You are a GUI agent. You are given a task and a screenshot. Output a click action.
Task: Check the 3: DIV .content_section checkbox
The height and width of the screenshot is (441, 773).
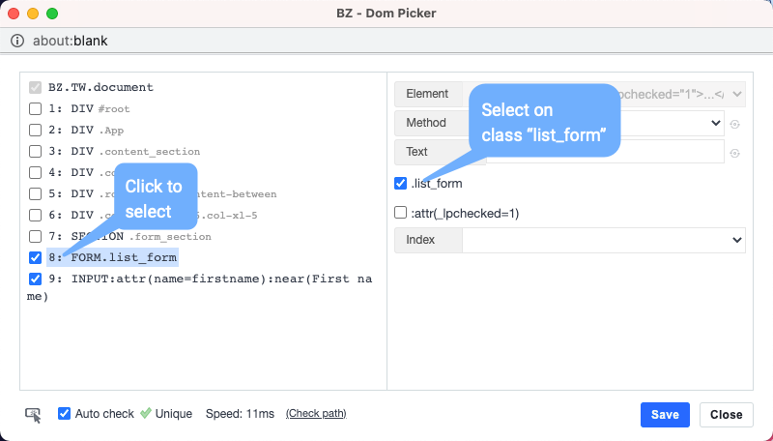point(35,151)
